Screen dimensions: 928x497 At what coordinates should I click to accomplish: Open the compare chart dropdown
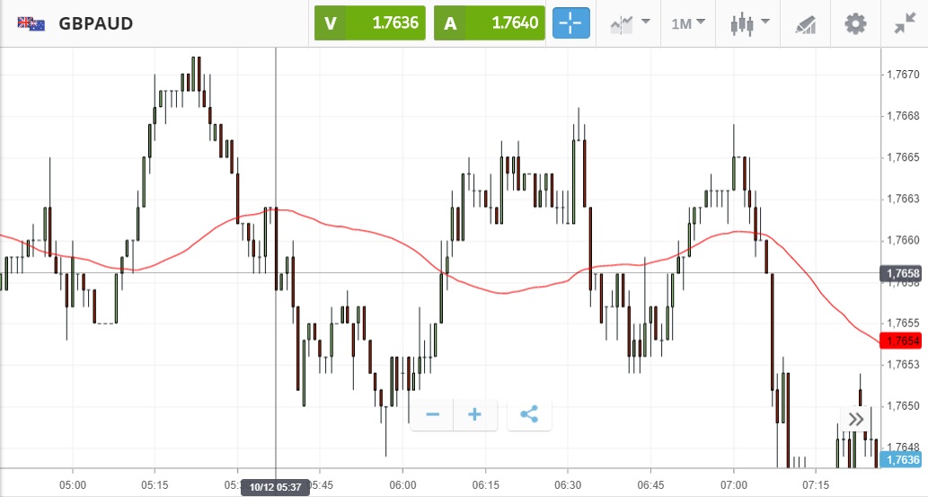pos(631,23)
